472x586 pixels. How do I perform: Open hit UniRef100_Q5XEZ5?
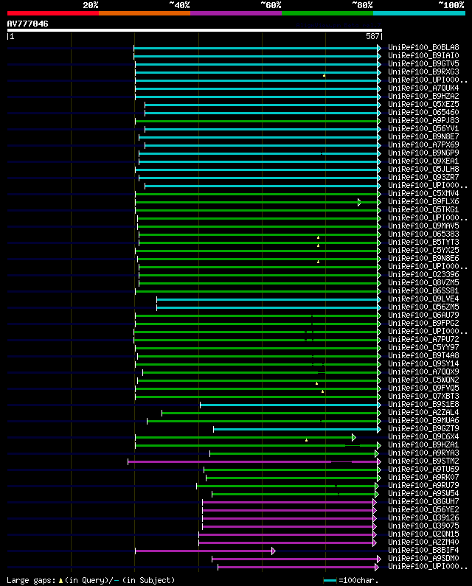[x=423, y=104]
